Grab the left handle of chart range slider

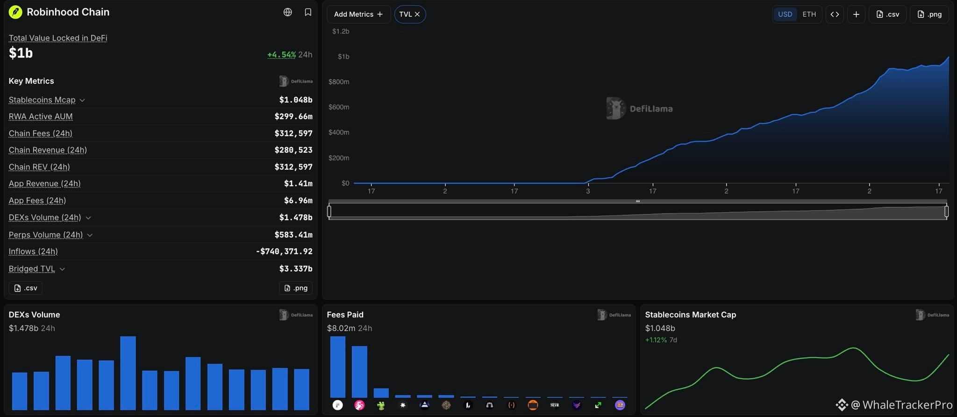(329, 212)
